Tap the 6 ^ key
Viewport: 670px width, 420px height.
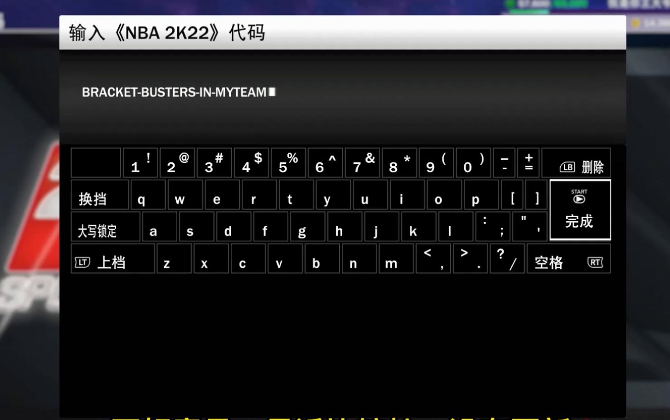[325, 163]
